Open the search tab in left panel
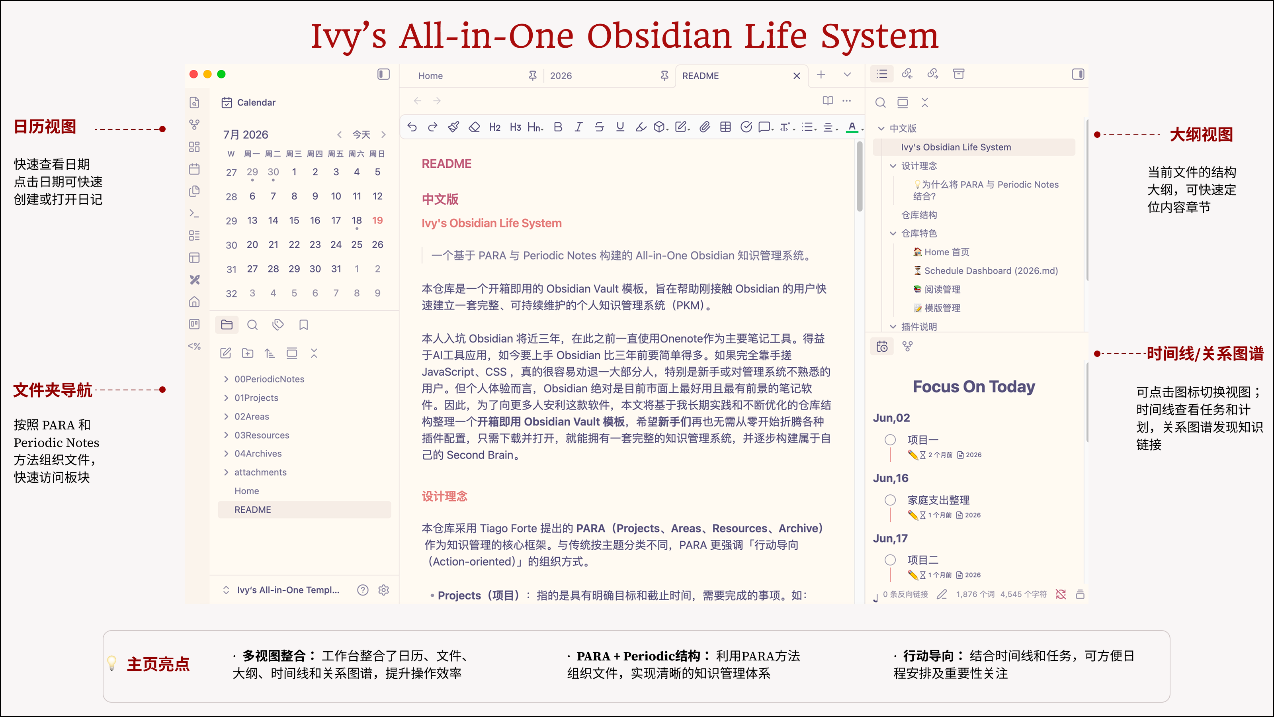 pyautogui.click(x=252, y=325)
